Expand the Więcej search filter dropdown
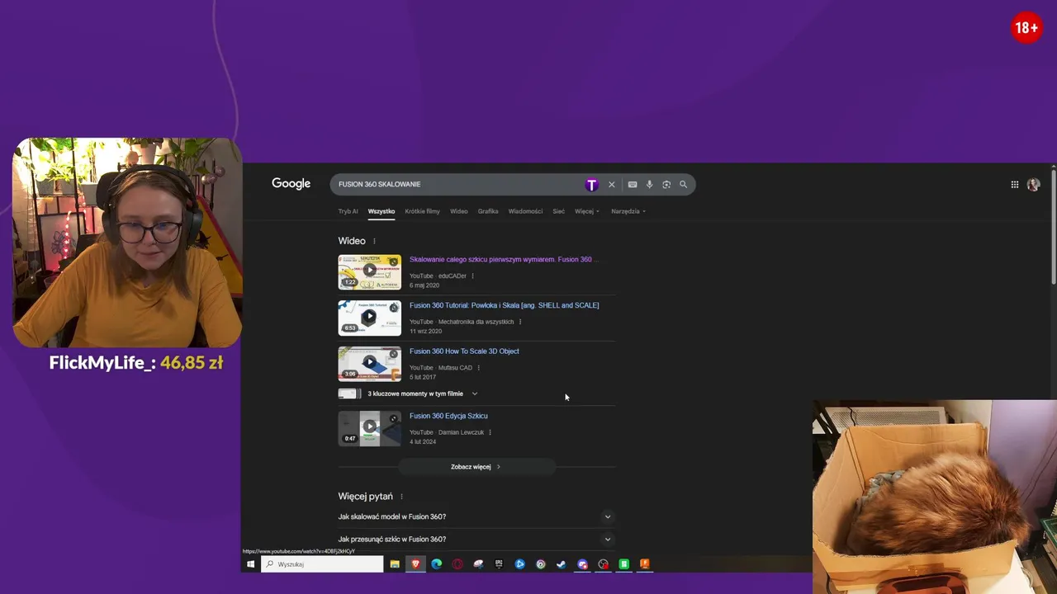Screen dimensions: 1057x594 pos(587,211)
